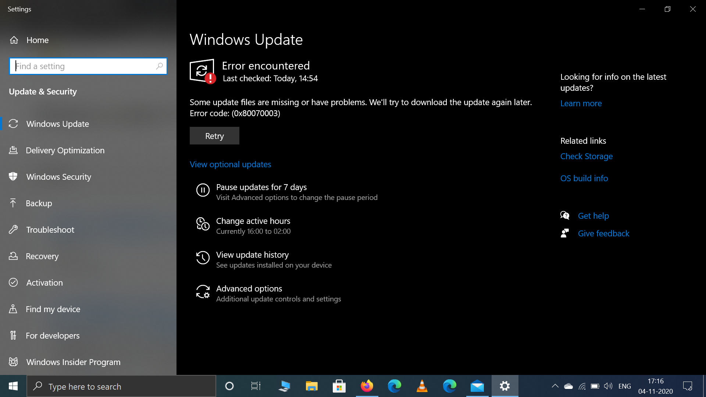Viewport: 706px width, 397px height.
Task: Click the search magnifier in Find a setting
Action: (x=159, y=66)
